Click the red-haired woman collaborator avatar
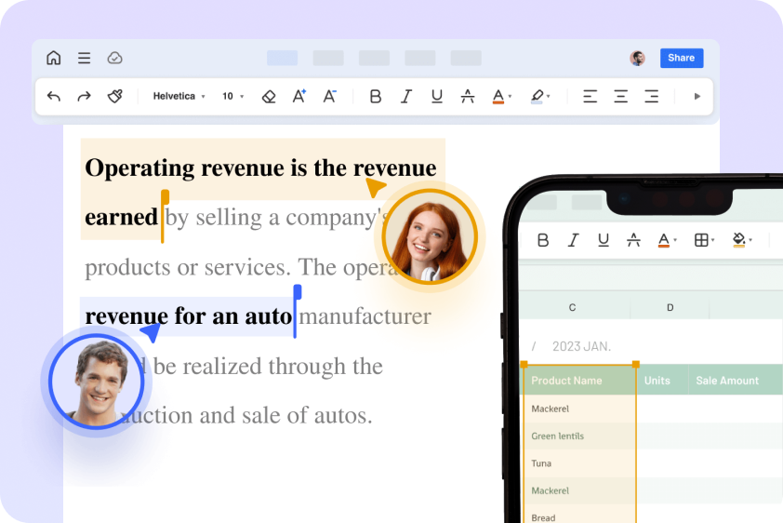Viewport: 783px width, 523px height. pyautogui.click(x=430, y=237)
